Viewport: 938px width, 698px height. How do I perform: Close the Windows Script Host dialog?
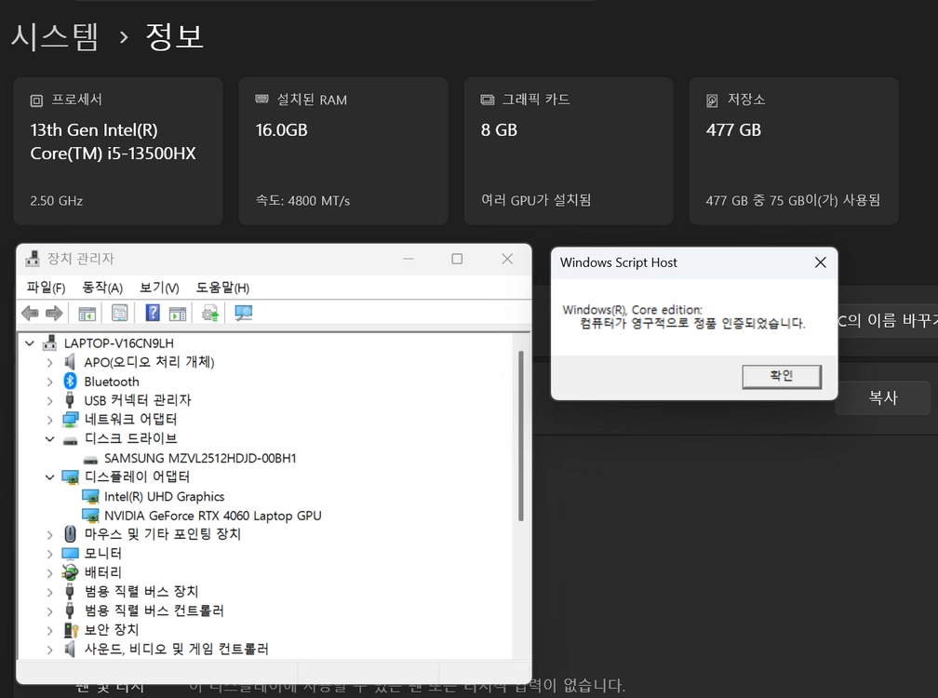coord(820,262)
